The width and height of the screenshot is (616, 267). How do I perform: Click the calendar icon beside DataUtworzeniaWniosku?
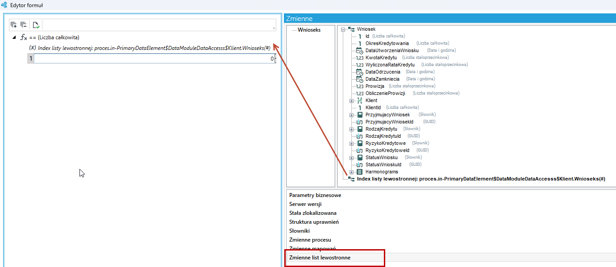[x=360, y=50]
